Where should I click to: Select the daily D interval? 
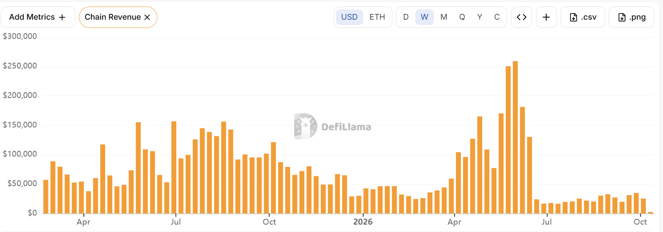point(406,17)
